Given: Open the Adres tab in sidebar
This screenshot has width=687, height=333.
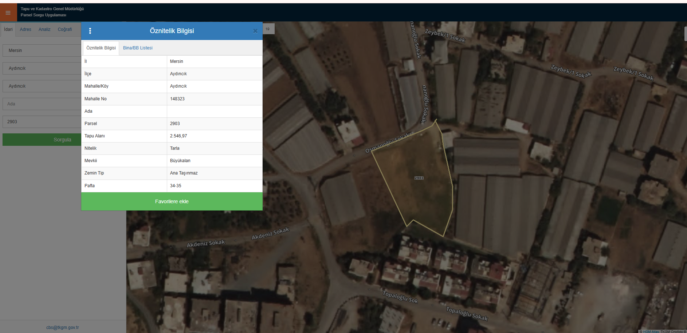Looking at the screenshot, I should (25, 29).
